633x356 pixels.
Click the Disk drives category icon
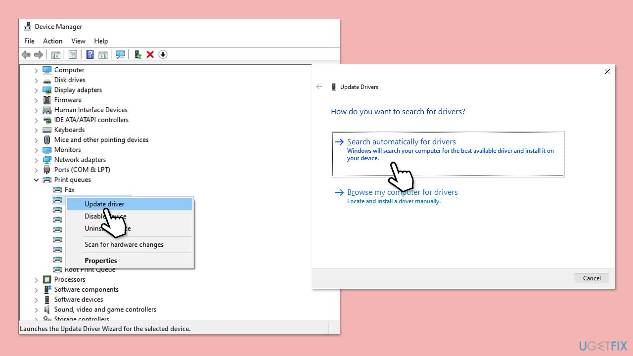point(47,80)
